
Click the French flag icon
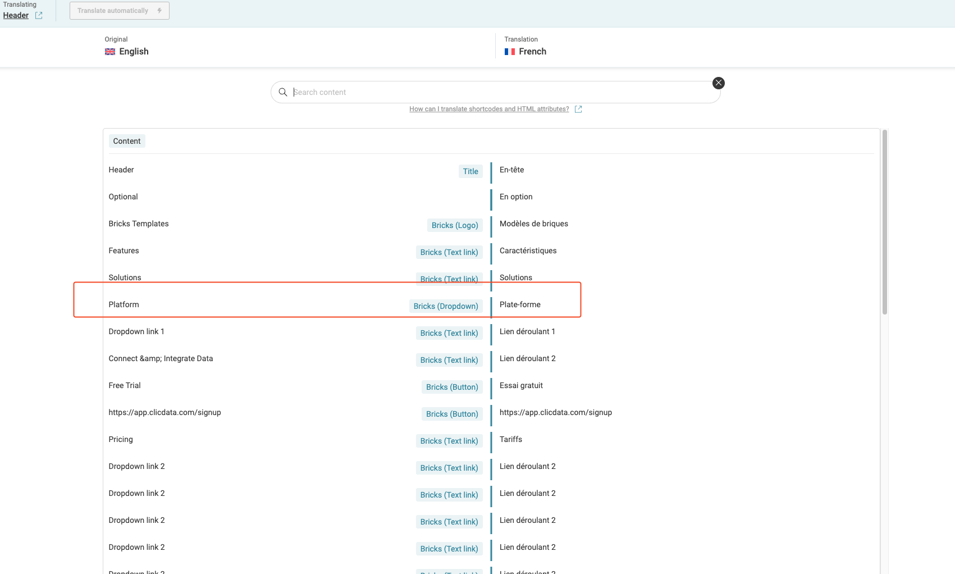click(510, 52)
